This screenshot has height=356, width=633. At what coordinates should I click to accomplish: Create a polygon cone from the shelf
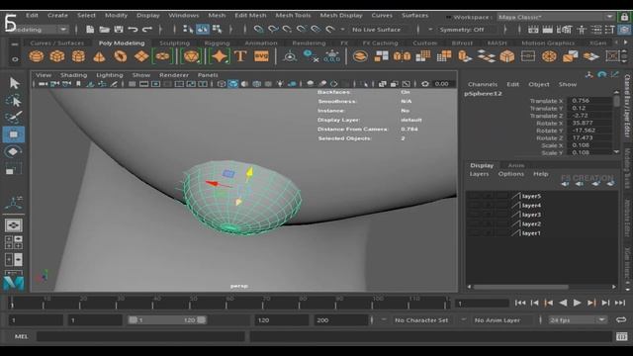99,56
